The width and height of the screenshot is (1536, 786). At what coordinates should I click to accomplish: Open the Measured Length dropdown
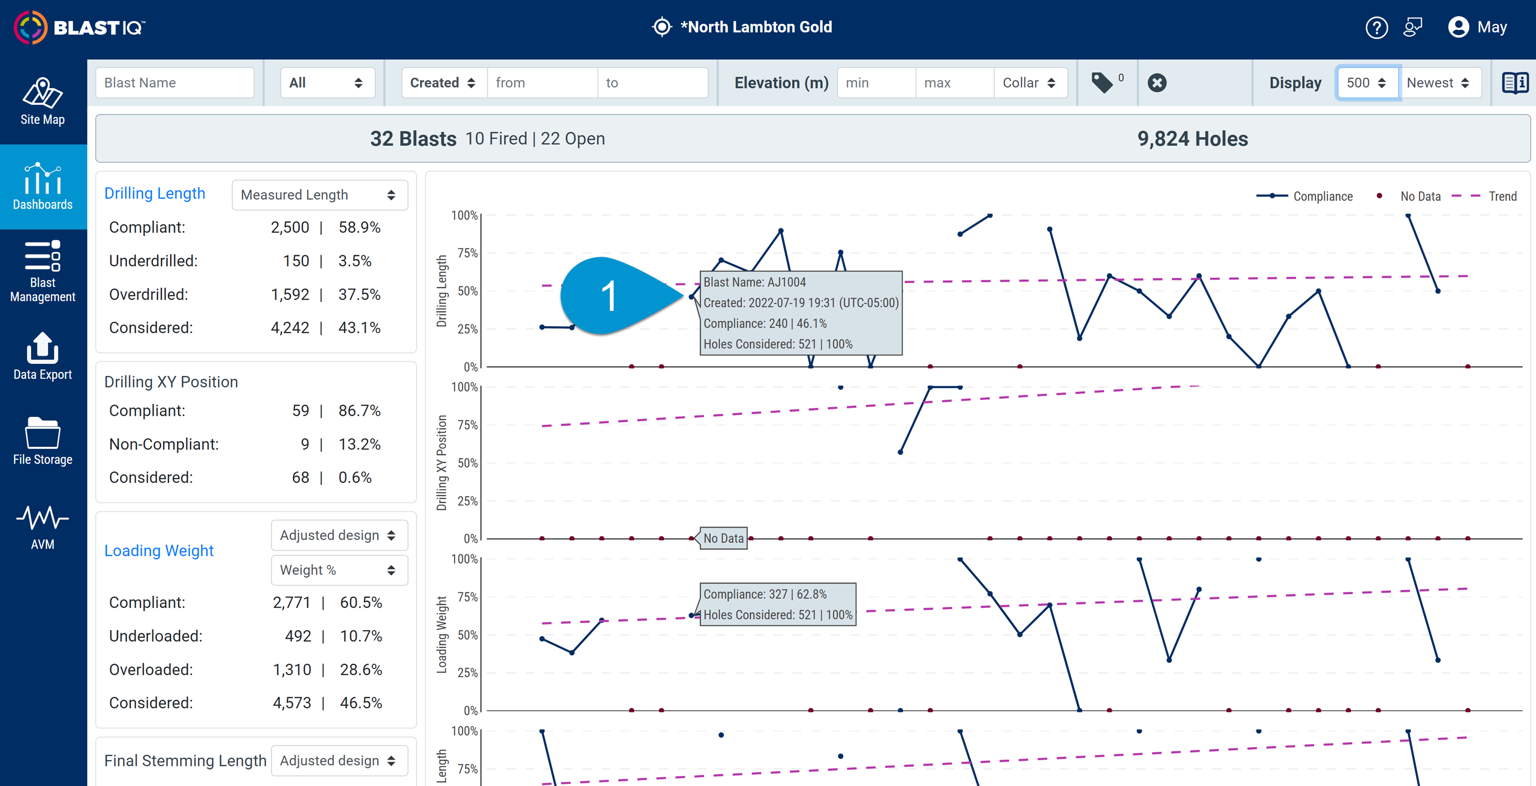point(320,195)
